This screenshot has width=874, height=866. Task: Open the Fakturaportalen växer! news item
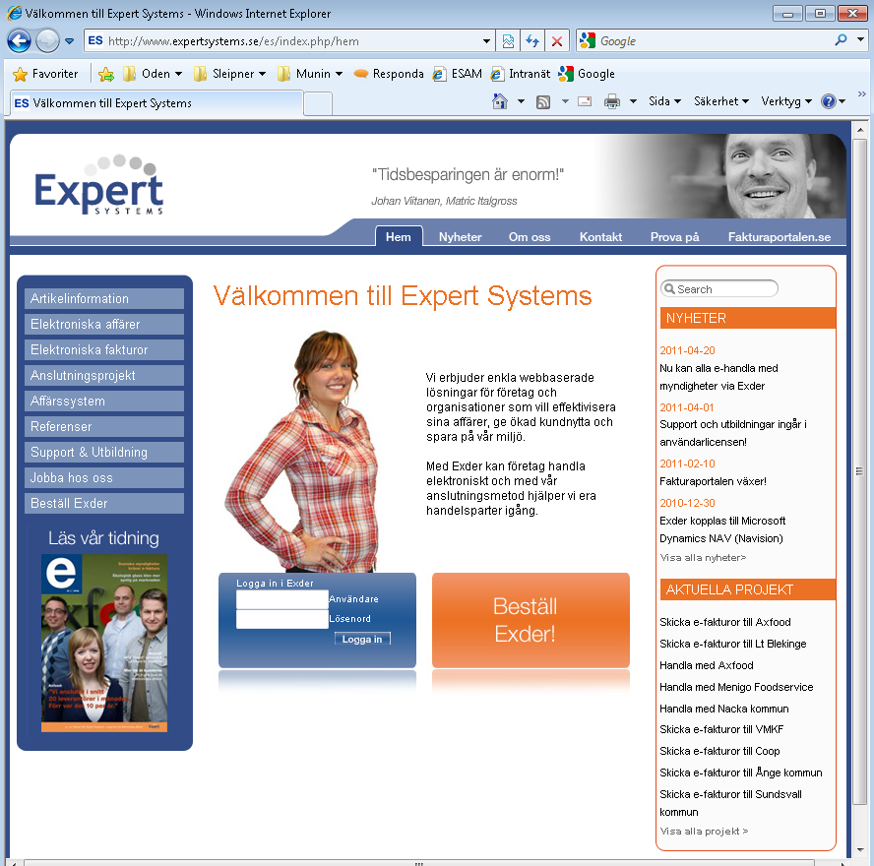tap(713, 481)
